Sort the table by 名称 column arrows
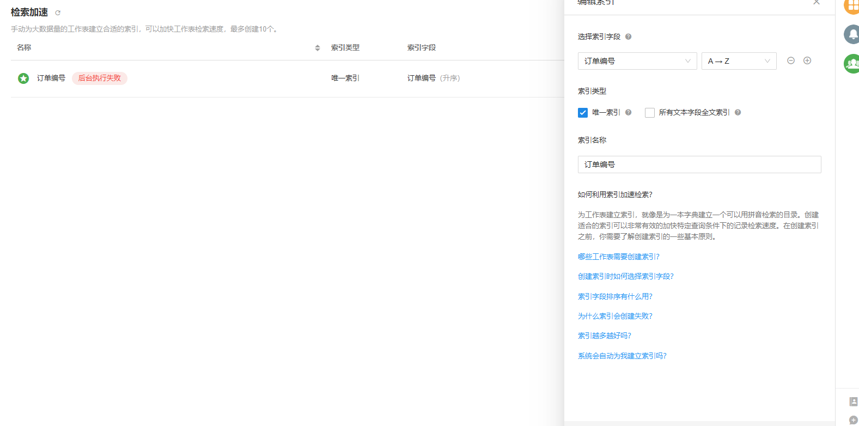The image size is (859, 426). 318,48
